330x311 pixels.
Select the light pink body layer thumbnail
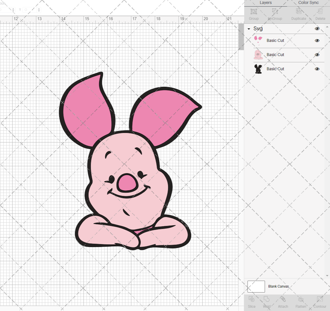click(258, 55)
